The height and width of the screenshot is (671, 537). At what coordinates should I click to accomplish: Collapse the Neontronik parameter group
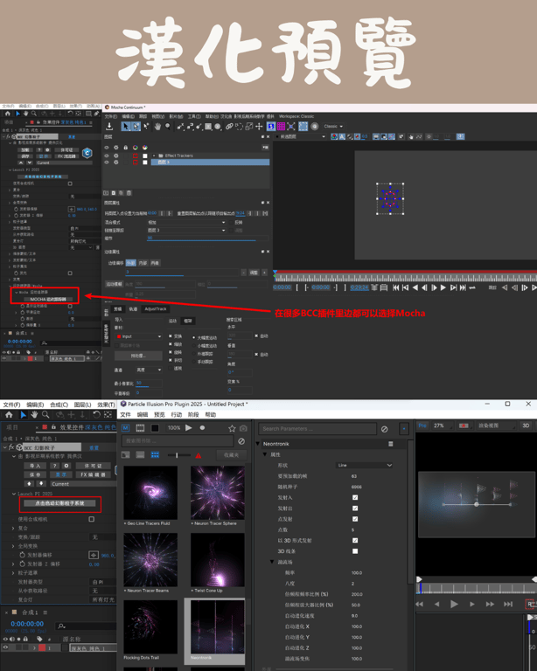258,444
